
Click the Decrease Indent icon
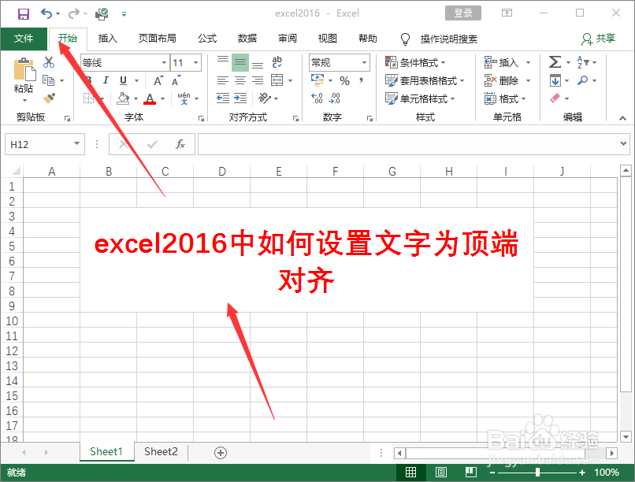point(223,98)
